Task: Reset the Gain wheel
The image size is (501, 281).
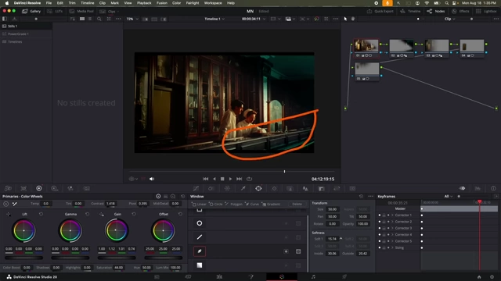Action: [134, 214]
